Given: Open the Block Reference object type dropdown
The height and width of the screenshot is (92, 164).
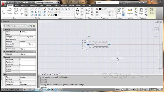Looking at the screenshot, I should point(15,26).
